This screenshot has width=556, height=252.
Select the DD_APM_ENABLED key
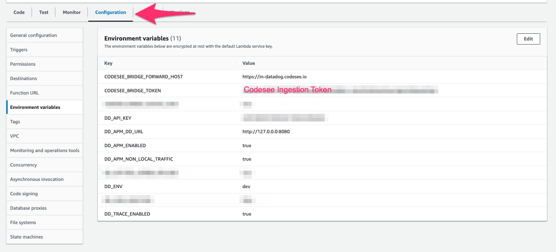[125, 145]
